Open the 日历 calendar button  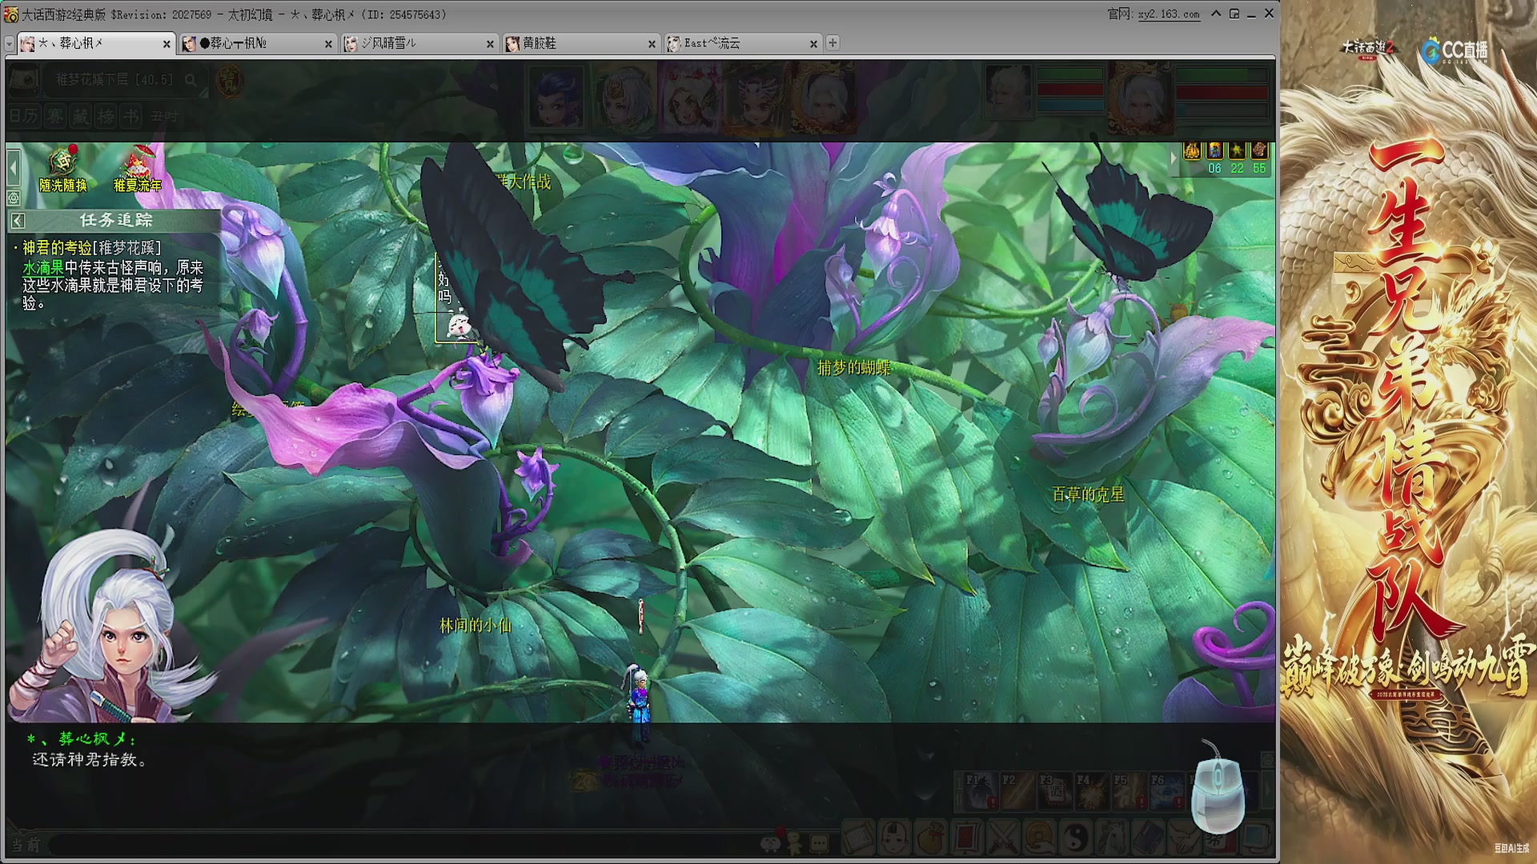(x=23, y=117)
